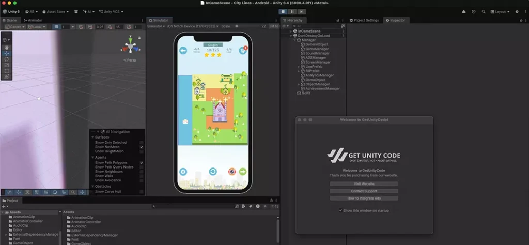Viewport: 529px width, 245px height.
Task: Click the back arrow in game view
Action: [x=183, y=51]
